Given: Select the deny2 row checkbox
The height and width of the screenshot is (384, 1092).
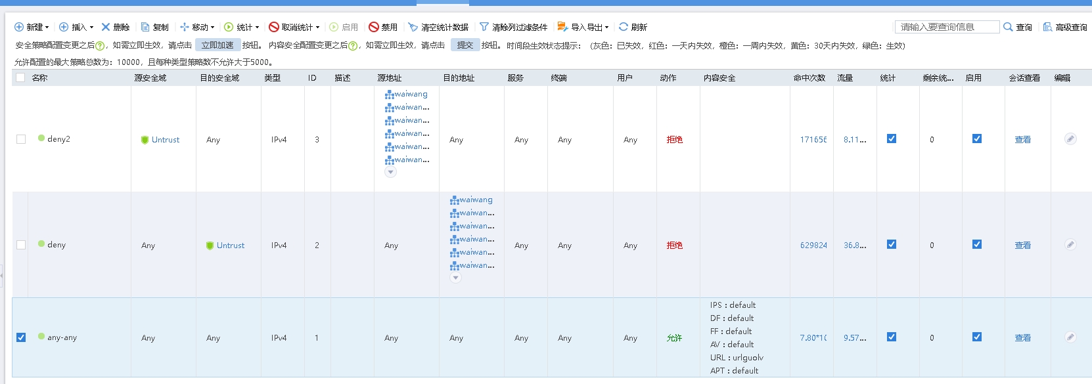Looking at the screenshot, I should click(21, 139).
